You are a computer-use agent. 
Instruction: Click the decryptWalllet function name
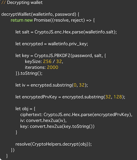(x=16, y=14)
